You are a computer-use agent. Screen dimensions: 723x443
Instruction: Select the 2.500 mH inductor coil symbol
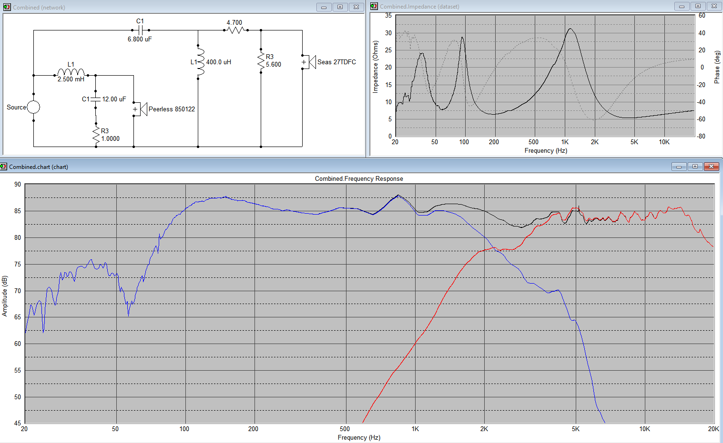(71, 72)
